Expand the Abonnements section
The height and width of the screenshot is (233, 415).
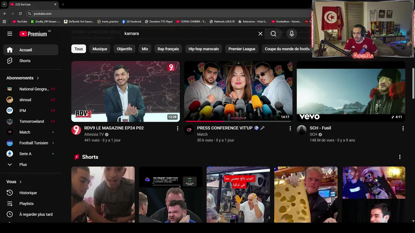23,78
